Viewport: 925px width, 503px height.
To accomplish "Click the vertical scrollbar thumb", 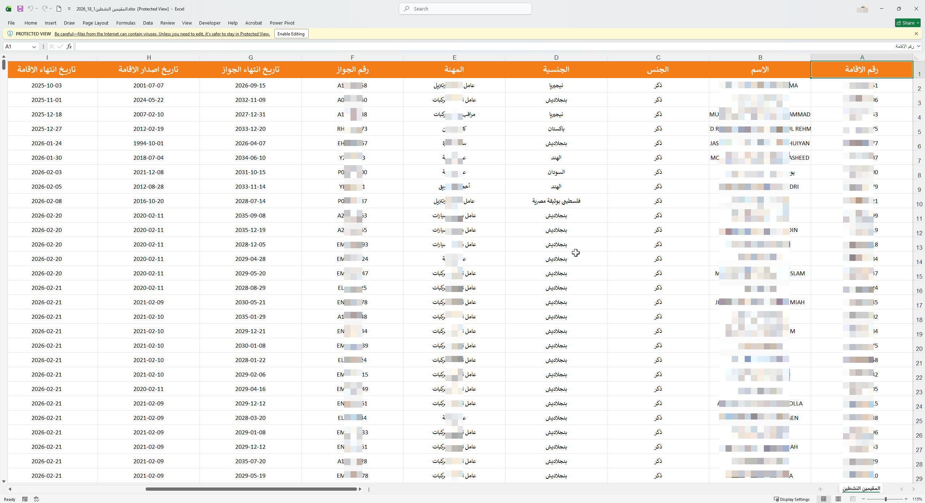I will click(4, 64).
